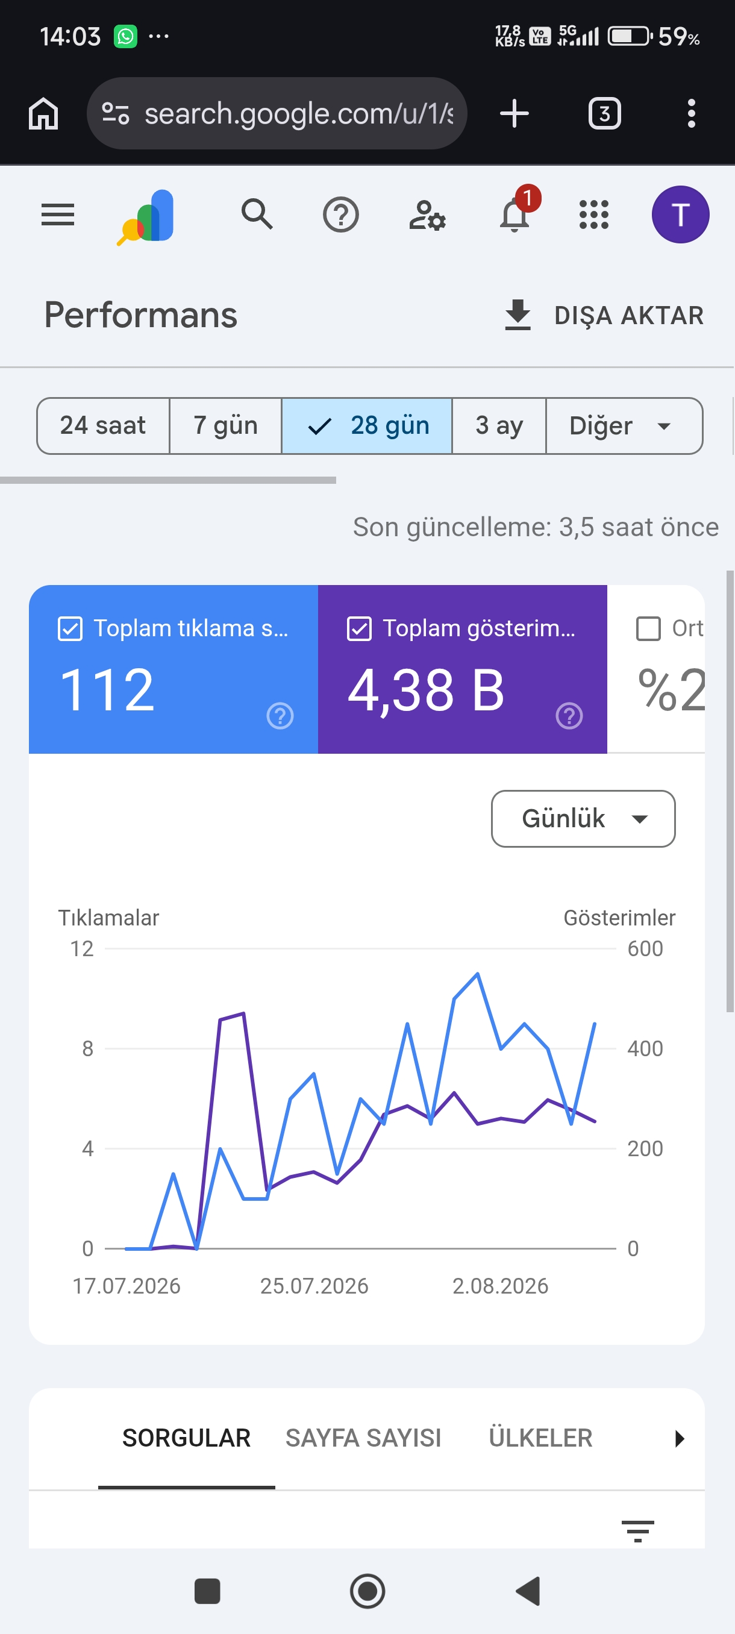This screenshot has height=1634, width=735.
Task: Select the 7 gün date filter
Action: click(226, 425)
